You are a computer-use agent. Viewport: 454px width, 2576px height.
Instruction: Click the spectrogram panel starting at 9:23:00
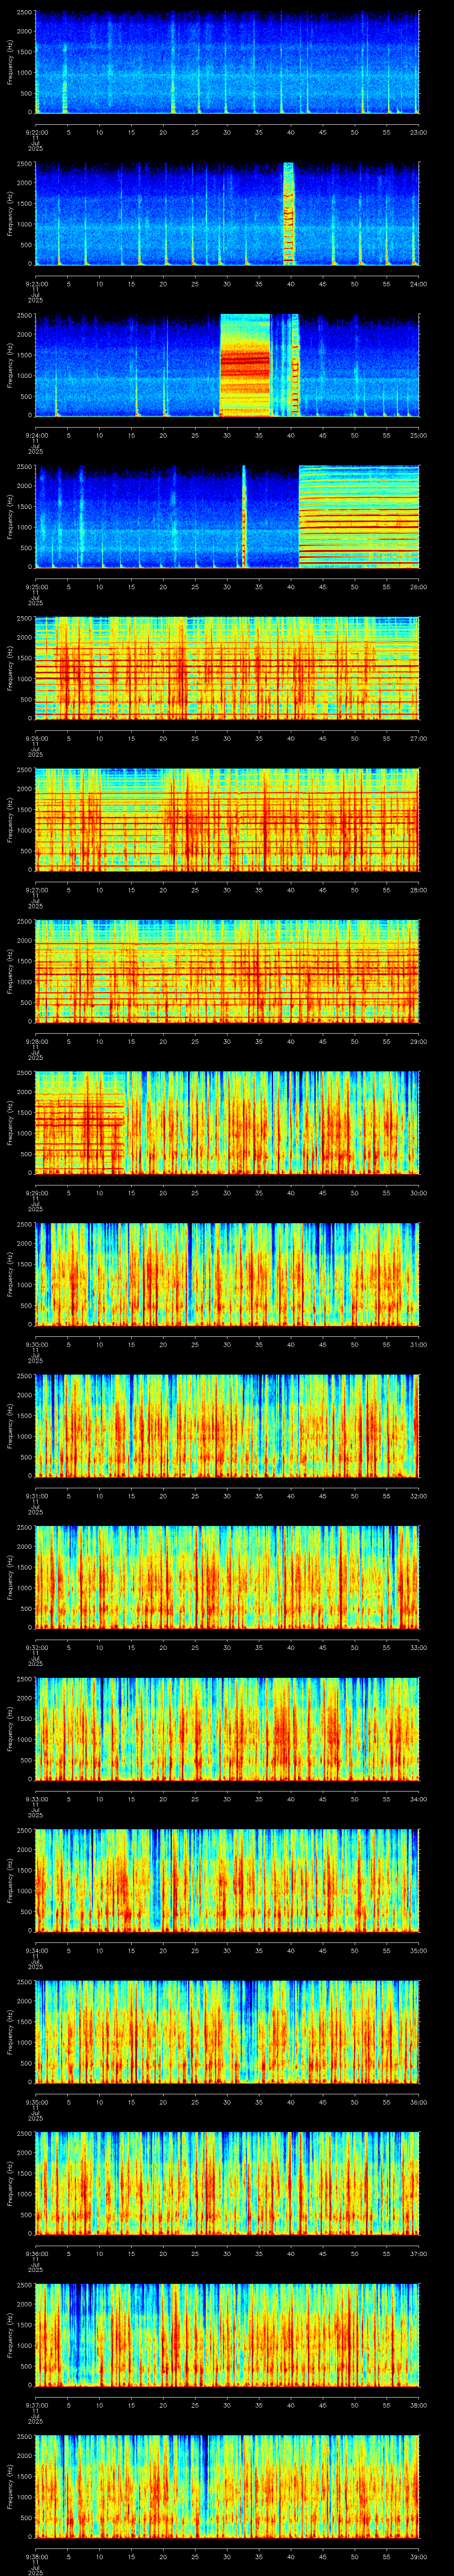[x=227, y=213]
